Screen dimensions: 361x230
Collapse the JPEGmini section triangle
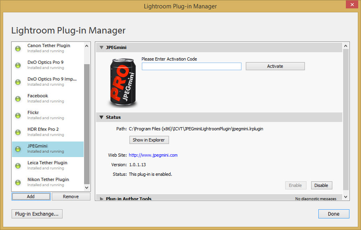click(x=101, y=47)
